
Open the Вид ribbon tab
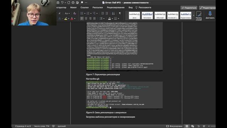[x=131, y=7]
